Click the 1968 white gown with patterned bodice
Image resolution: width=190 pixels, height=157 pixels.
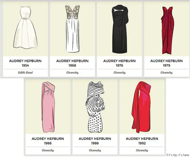coord(72,29)
